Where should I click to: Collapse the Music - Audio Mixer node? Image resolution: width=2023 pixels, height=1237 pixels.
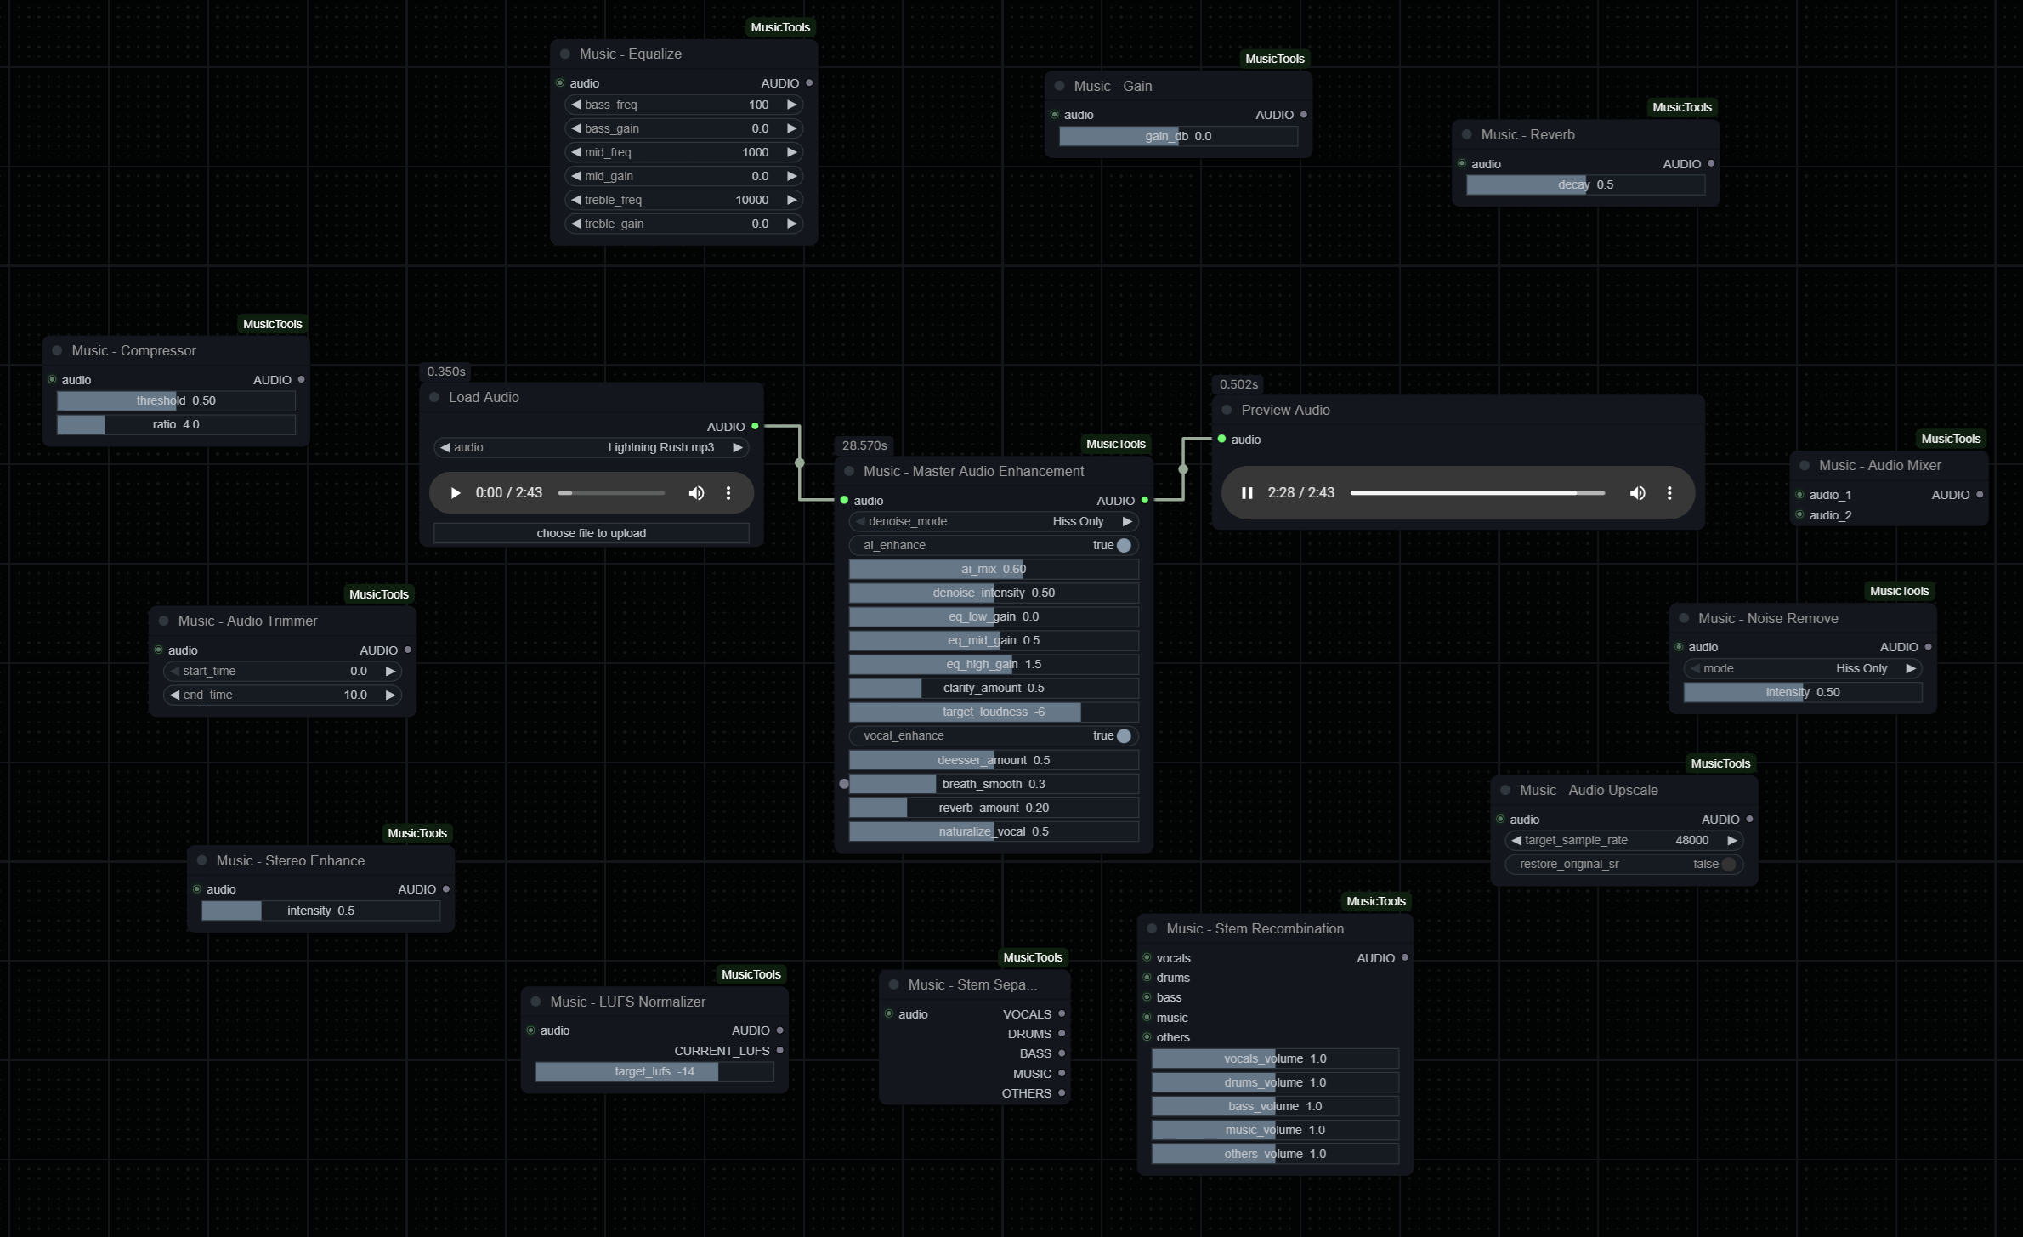pyautogui.click(x=1805, y=466)
